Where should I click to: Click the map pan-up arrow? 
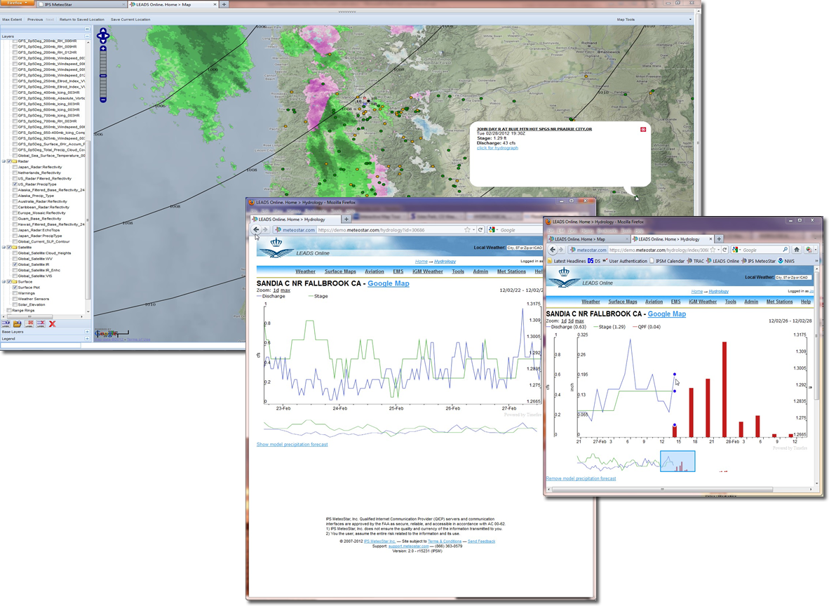[103, 31]
